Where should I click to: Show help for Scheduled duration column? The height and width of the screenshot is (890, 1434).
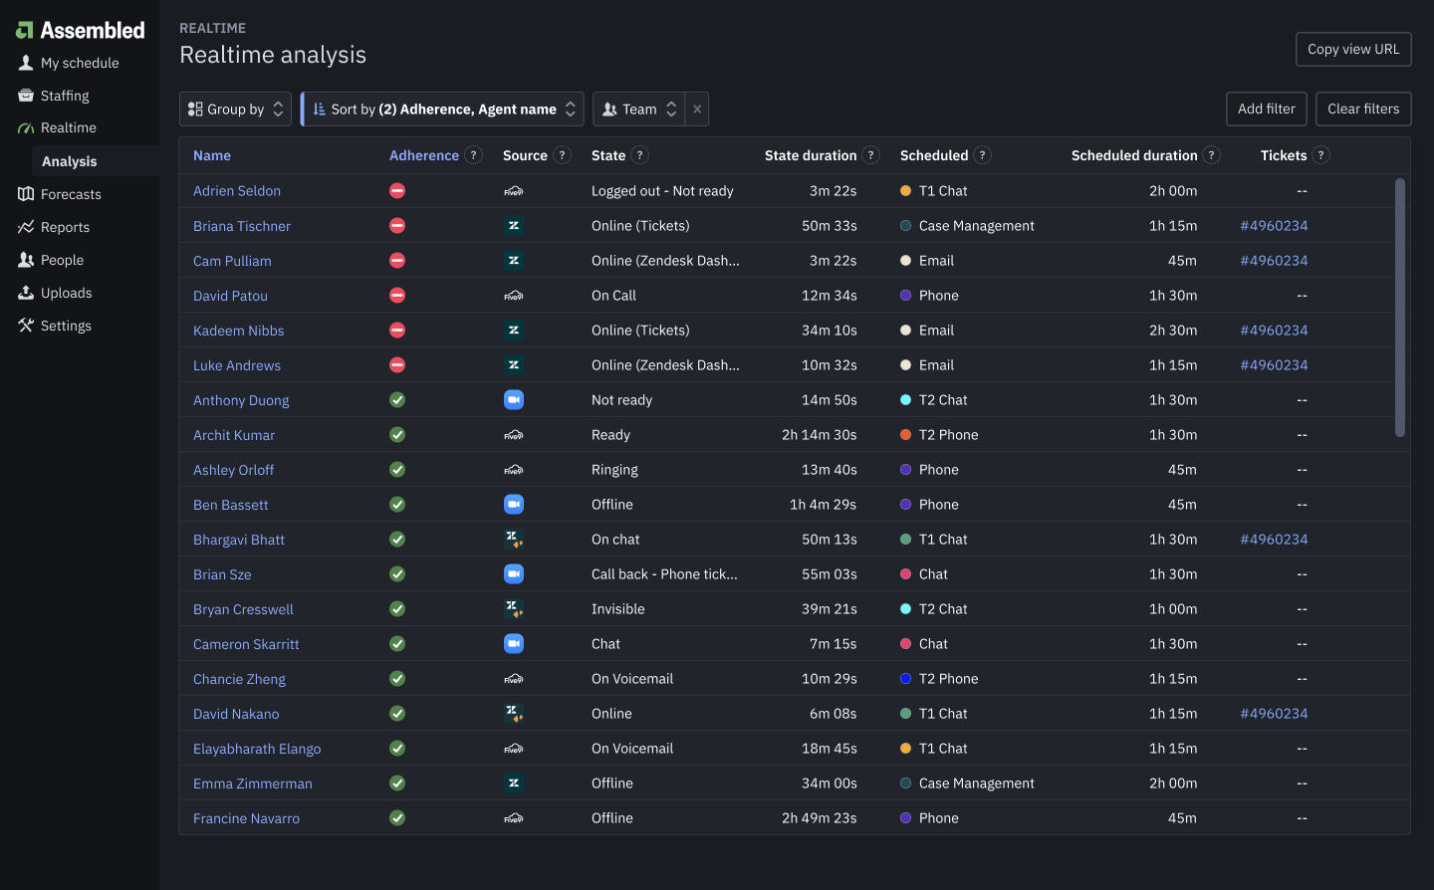[x=1212, y=155]
